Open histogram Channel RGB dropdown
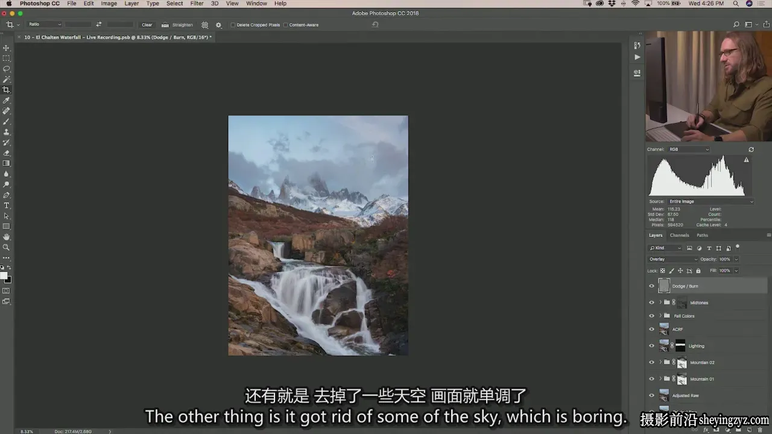Viewport: 772px width, 434px height. [689, 149]
